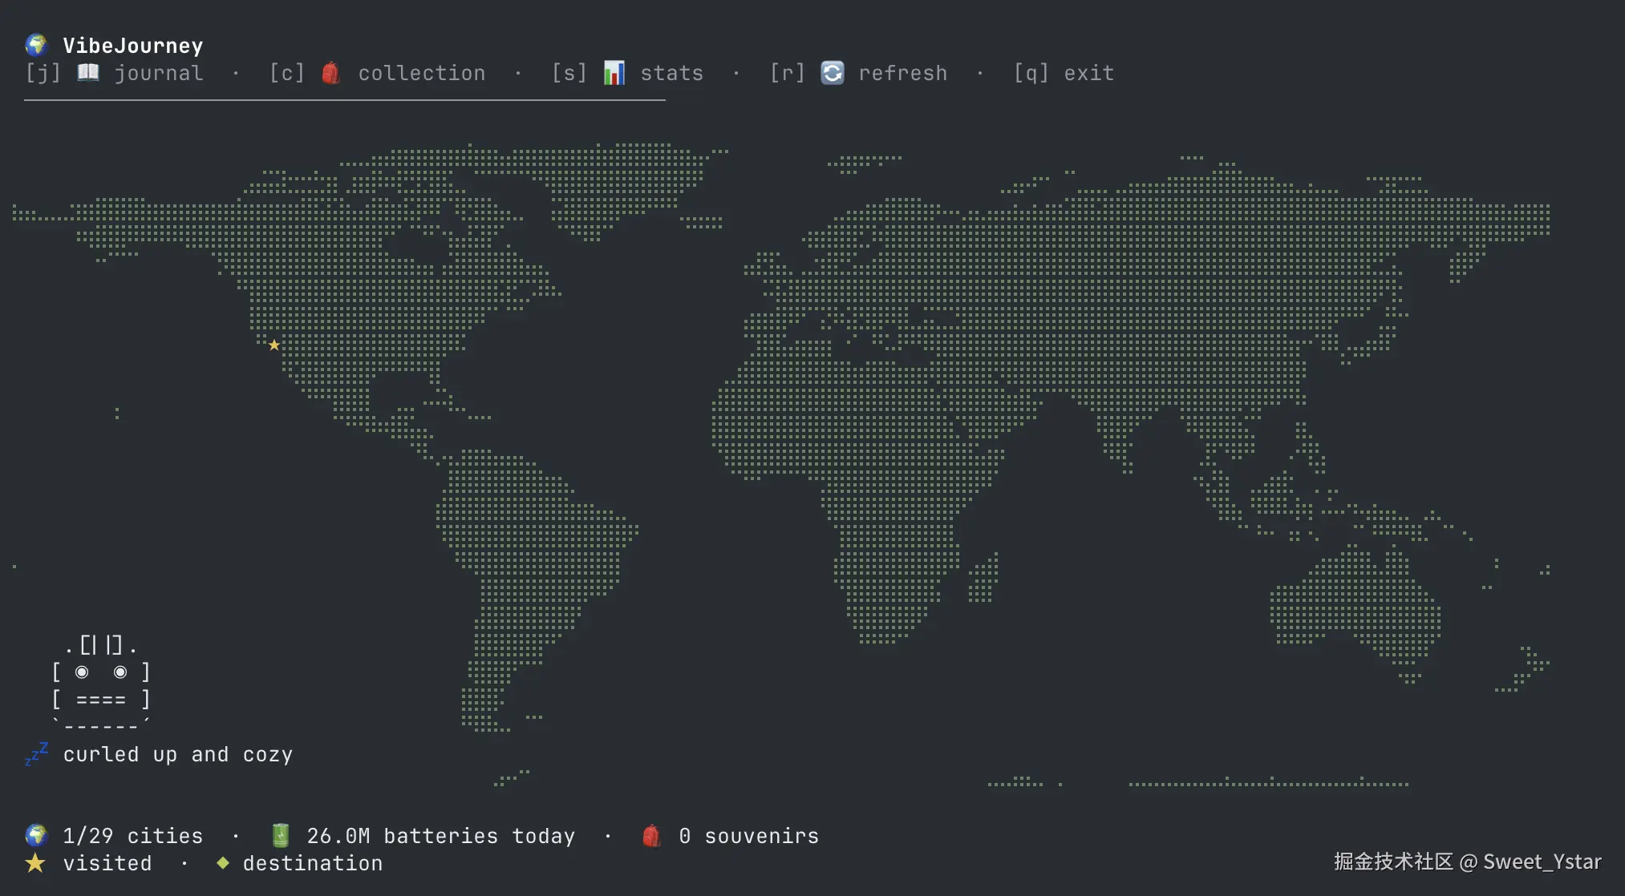Select the exit option
1625x896 pixels.
tap(1088, 73)
